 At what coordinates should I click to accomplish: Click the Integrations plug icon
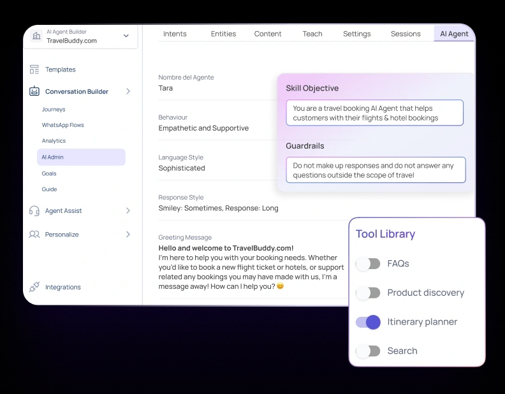[34, 287]
